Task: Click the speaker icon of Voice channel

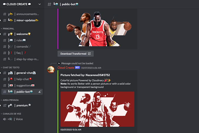Action: [x=4, y=119]
